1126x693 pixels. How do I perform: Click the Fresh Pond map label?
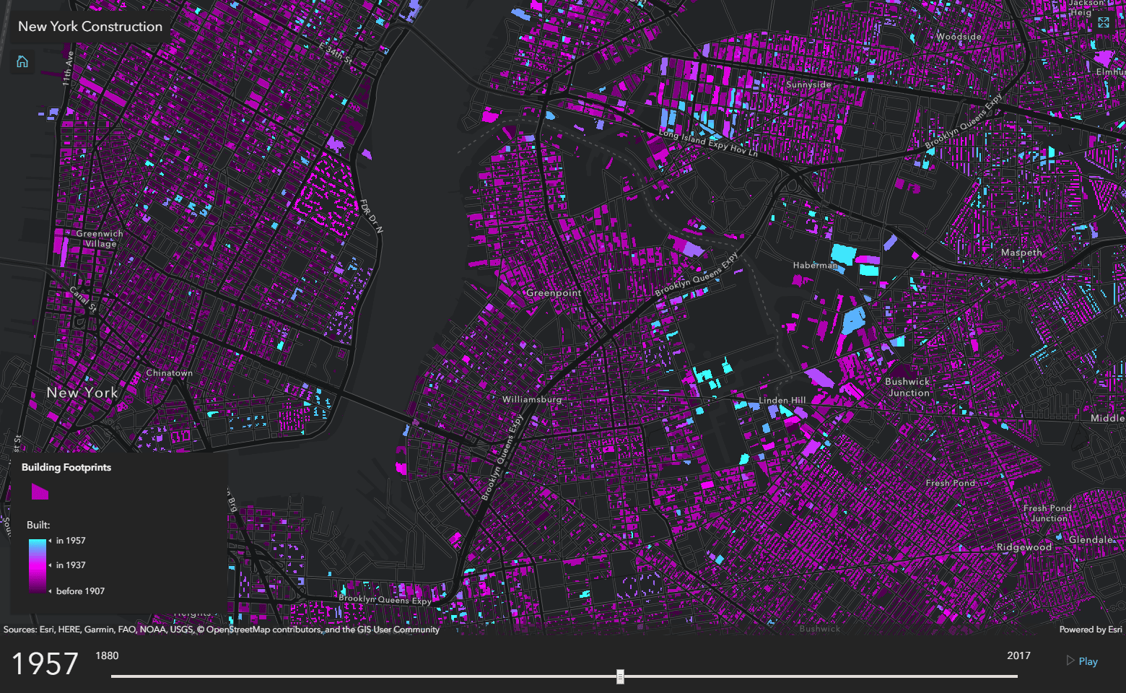coord(951,483)
